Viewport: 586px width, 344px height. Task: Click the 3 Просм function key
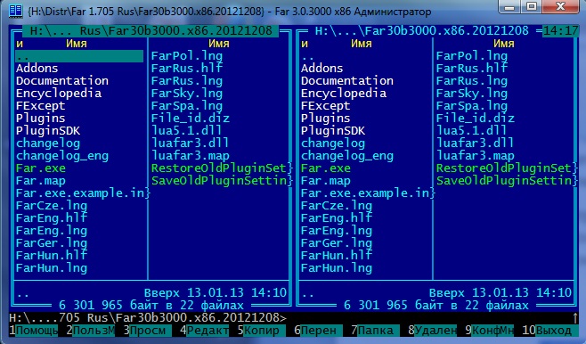click(x=147, y=331)
